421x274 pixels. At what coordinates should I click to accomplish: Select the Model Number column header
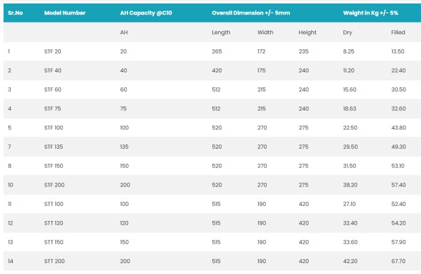pyautogui.click(x=65, y=13)
